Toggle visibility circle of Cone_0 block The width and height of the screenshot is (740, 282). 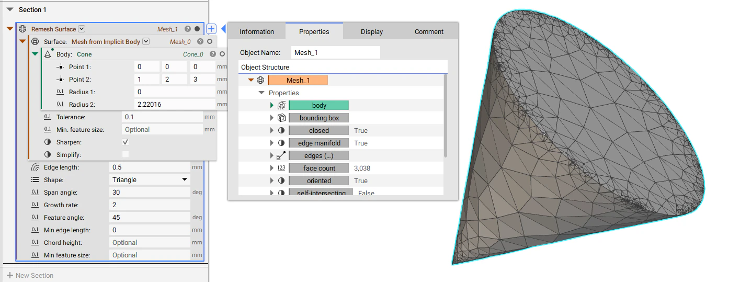(x=222, y=54)
